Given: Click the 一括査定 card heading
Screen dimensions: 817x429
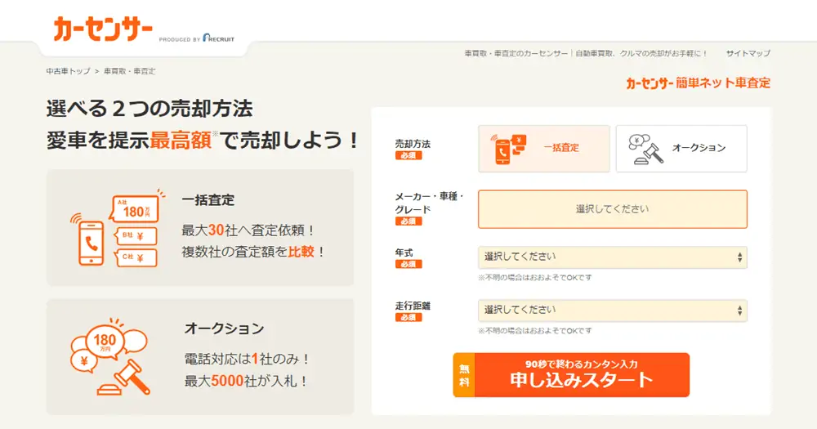Looking at the screenshot, I should point(208,200).
